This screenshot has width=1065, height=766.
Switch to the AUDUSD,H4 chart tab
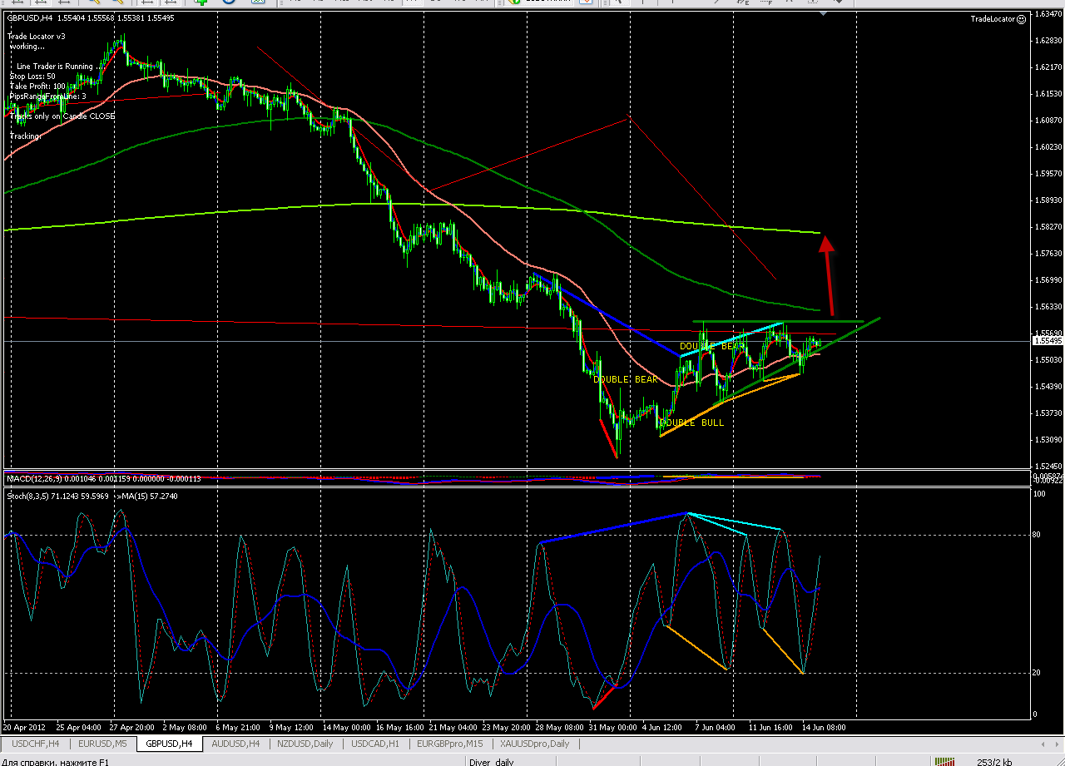click(x=236, y=744)
